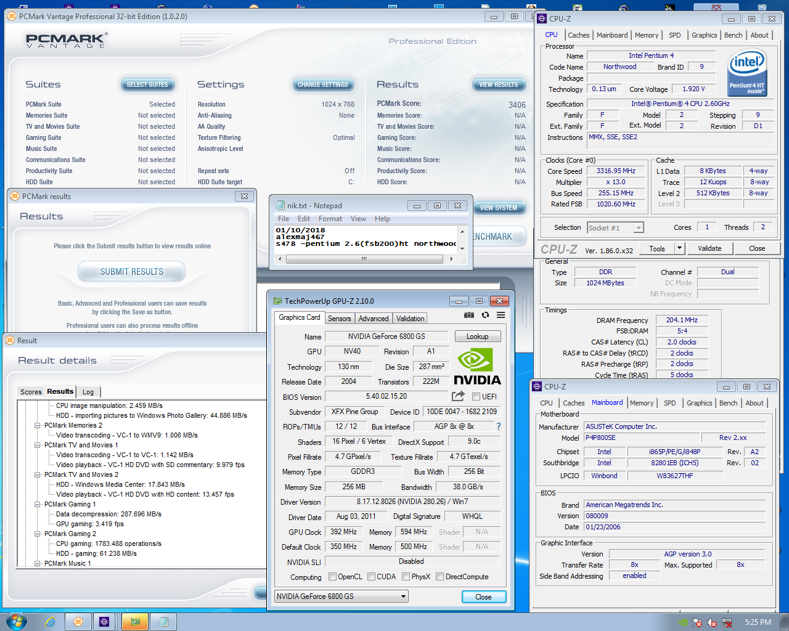This screenshot has width=789, height=631.
Task: Collapse the PCMark TV and Movies 2 node
Action: 38,474
